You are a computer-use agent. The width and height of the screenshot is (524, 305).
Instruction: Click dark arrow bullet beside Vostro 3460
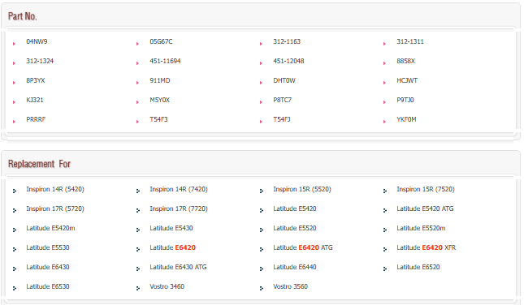[x=138, y=288]
